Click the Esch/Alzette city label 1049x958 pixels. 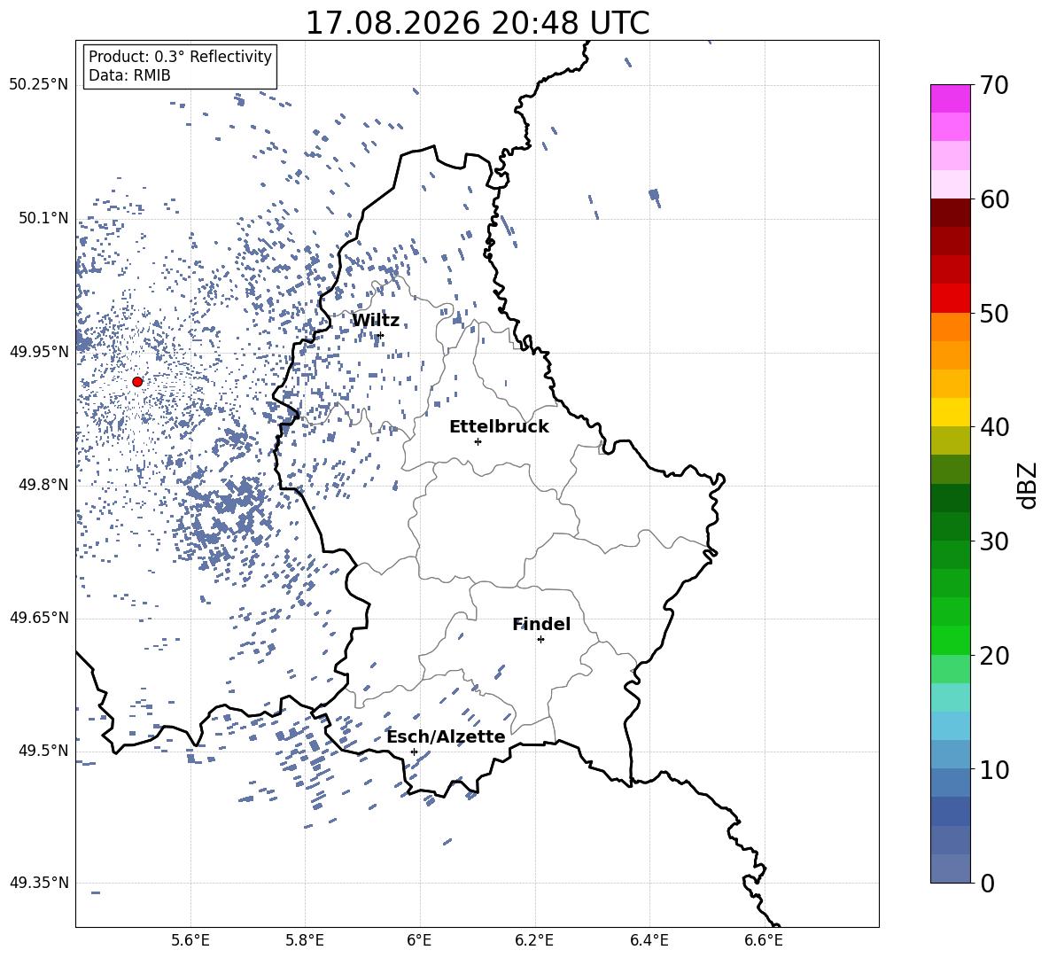click(446, 736)
